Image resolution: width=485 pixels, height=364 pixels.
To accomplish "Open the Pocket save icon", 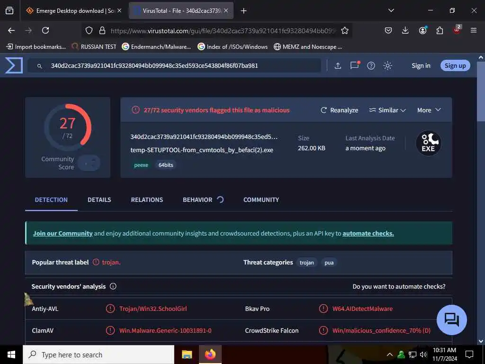I will (388, 30).
